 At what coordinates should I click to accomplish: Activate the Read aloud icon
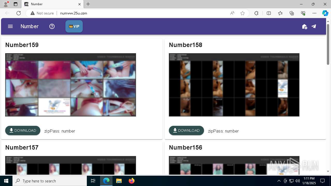pos(232,13)
